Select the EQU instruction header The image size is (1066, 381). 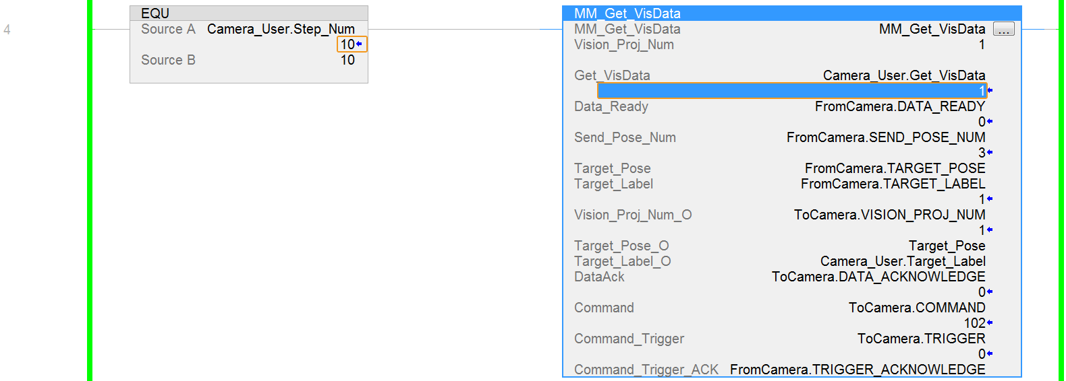[155, 13]
